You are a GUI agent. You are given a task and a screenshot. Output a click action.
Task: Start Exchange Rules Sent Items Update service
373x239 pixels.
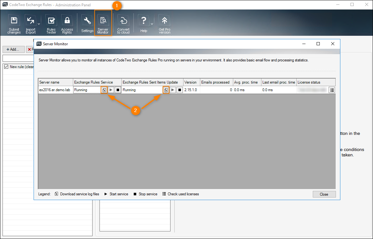pyautogui.click(x=173, y=90)
